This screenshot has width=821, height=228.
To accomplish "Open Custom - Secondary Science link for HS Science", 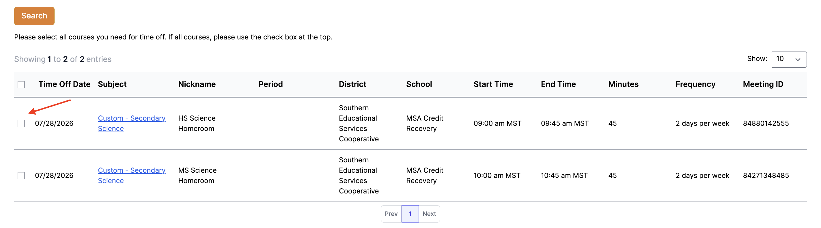I will coord(131,124).
